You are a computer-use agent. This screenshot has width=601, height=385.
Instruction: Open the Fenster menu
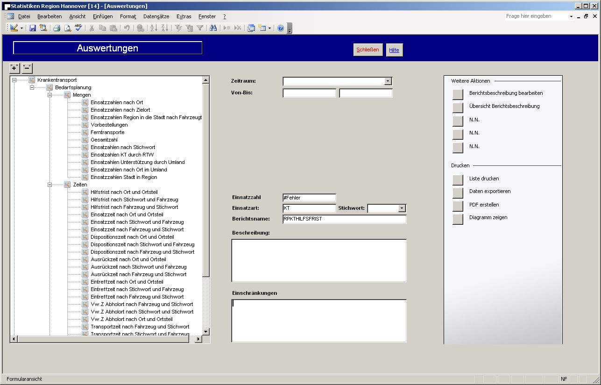pos(207,16)
